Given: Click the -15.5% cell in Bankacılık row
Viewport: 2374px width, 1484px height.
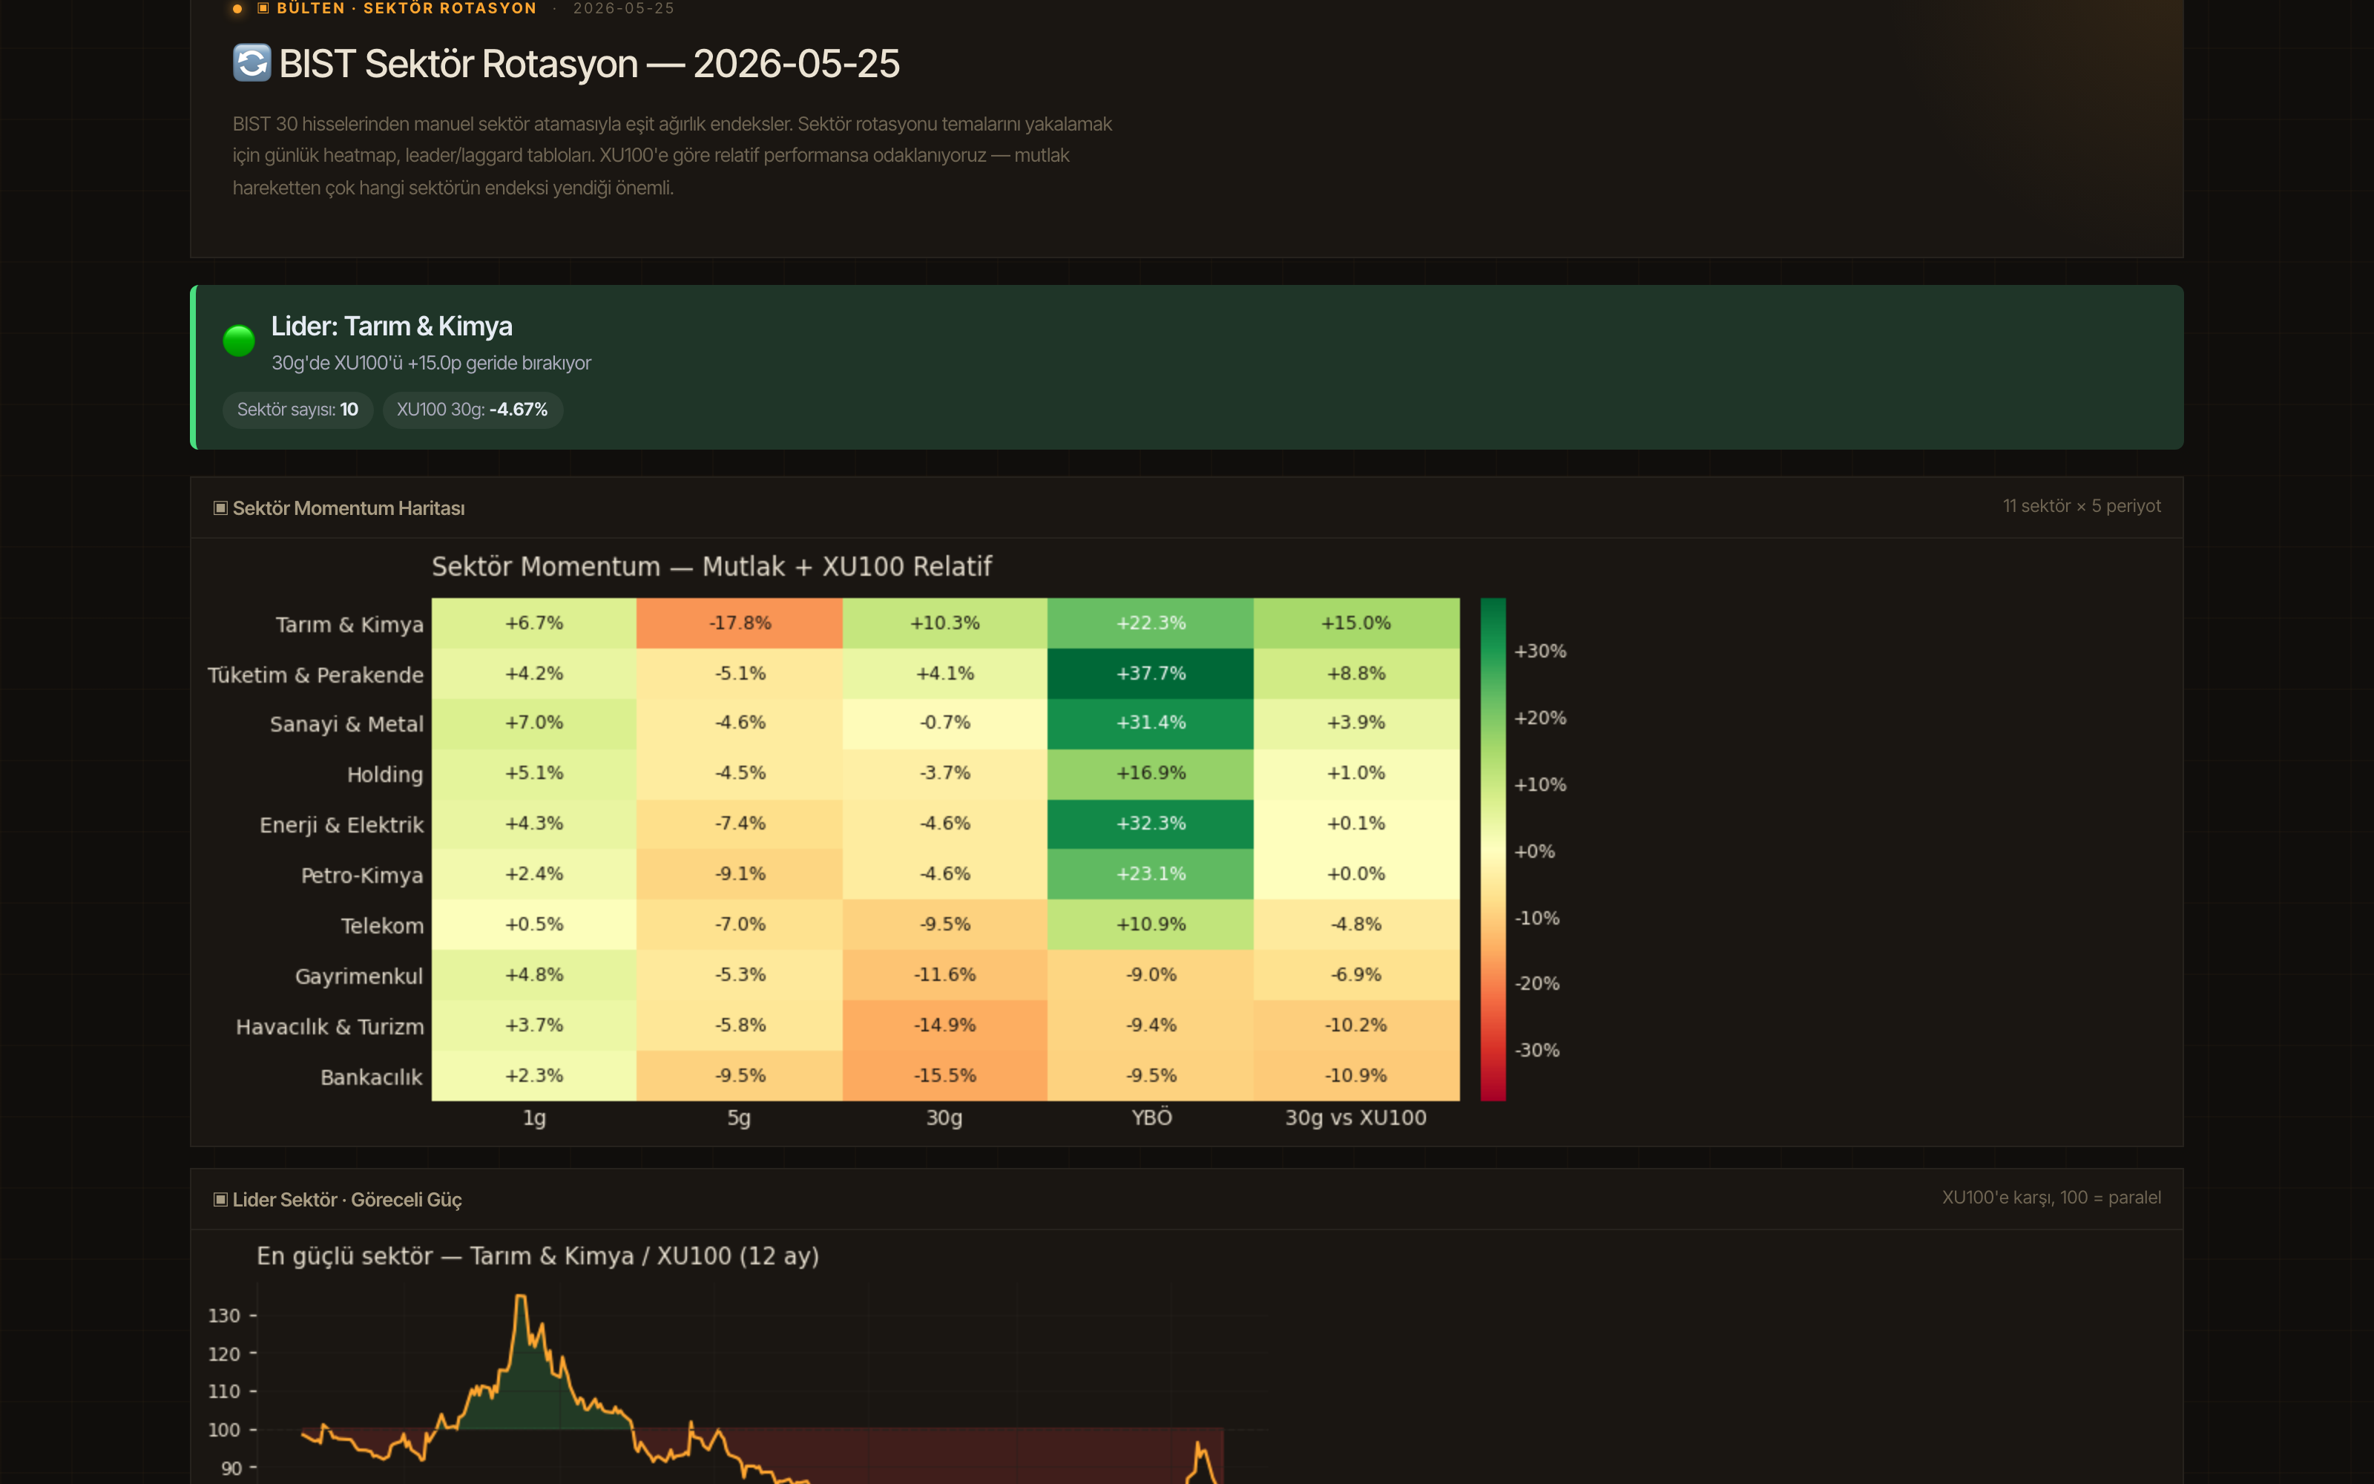Looking at the screenshot, I should 944,1076.
